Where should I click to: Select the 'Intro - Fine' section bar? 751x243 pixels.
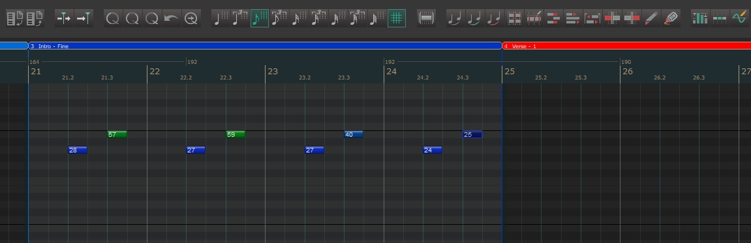click(265, 46)
